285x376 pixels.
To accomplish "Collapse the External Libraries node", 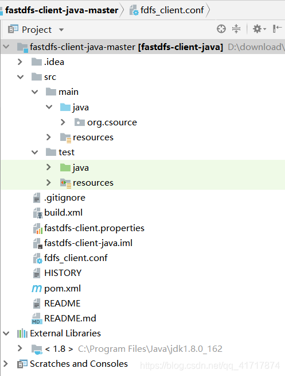I will (6, 333).
